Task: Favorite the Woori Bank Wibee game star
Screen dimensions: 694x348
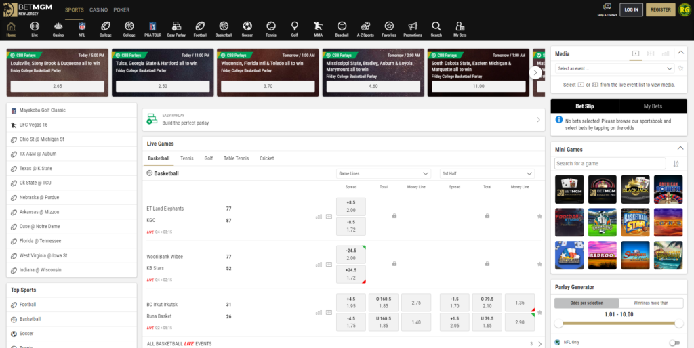Action: click(539, 264)
